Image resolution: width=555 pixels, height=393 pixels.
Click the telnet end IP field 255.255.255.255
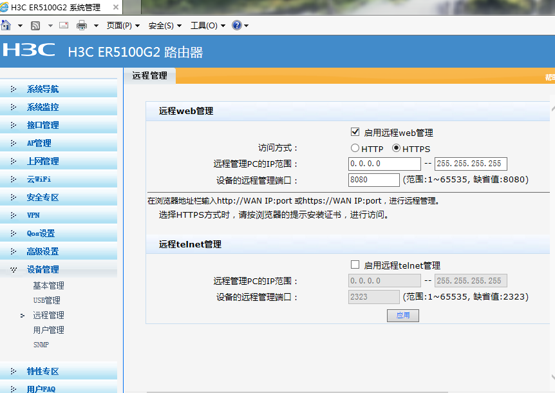[x=471, y=281]
